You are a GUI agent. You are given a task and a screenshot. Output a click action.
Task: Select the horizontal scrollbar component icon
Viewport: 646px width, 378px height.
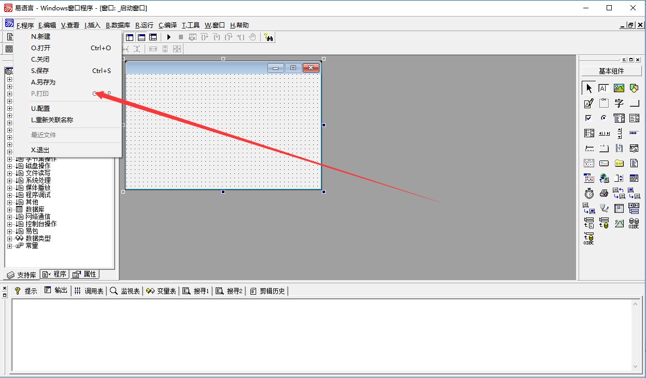click(x=603, y=133)
